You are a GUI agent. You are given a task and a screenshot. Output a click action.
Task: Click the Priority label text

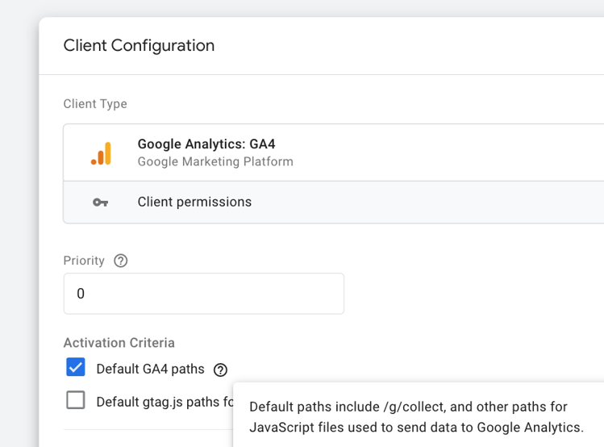tap(84, 261)
